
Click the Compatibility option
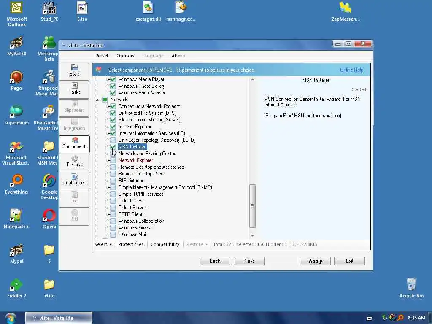coord(165,244)
